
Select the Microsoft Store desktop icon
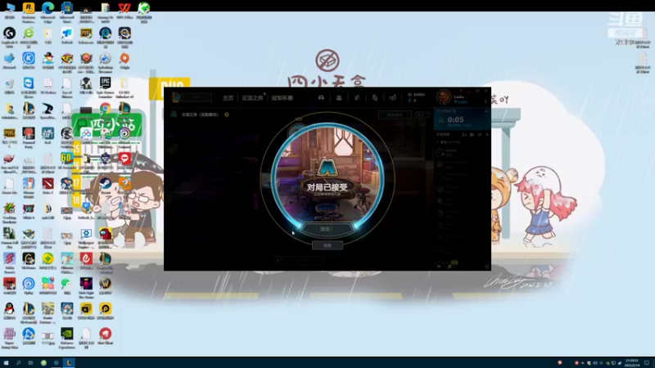67,11
